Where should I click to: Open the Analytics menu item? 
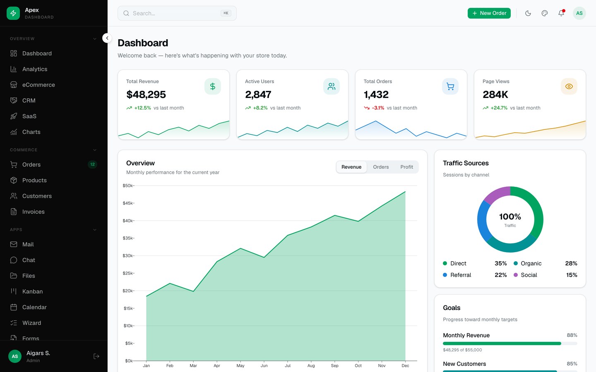coord(54,69)
